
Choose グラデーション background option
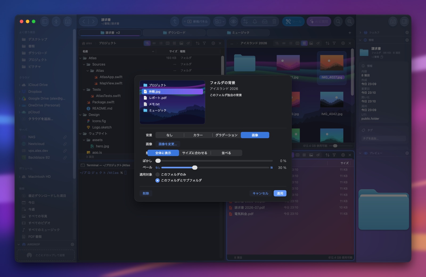point(226,135)
